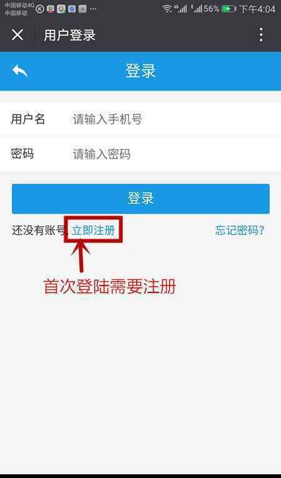This screenshot has width=281, height=478.
Task: Tap the circled K notification icon
Action: click(40, 9)
